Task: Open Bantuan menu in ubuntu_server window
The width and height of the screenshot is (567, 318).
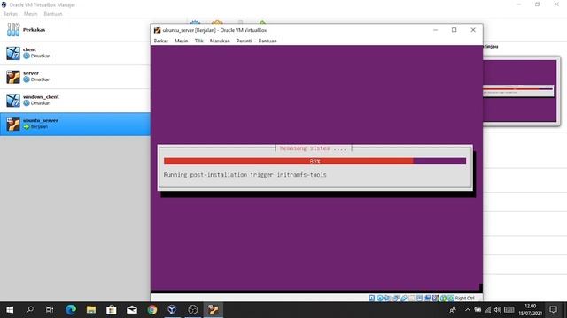Action: tap(268, 41)
